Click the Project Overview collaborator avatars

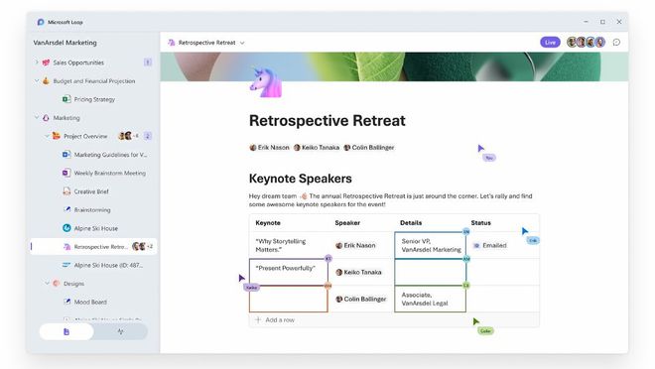128,136
